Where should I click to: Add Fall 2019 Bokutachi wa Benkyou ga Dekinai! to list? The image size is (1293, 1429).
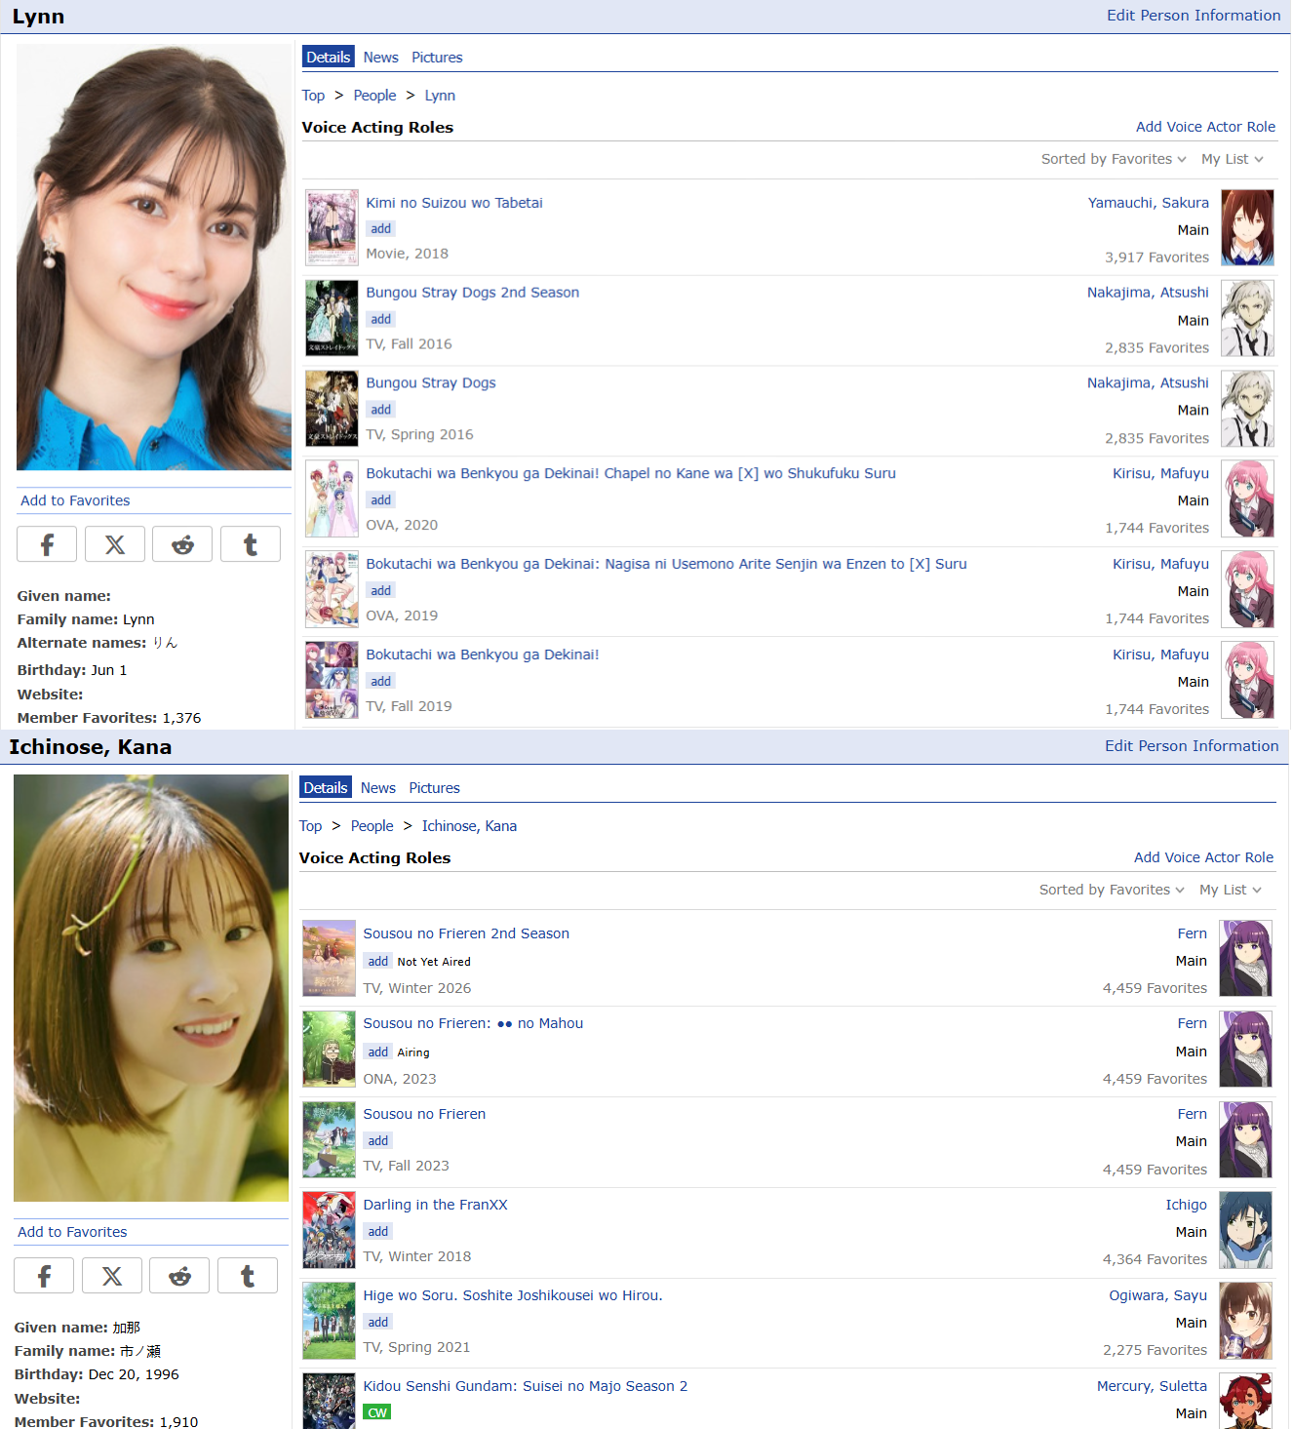click(380, 682)
